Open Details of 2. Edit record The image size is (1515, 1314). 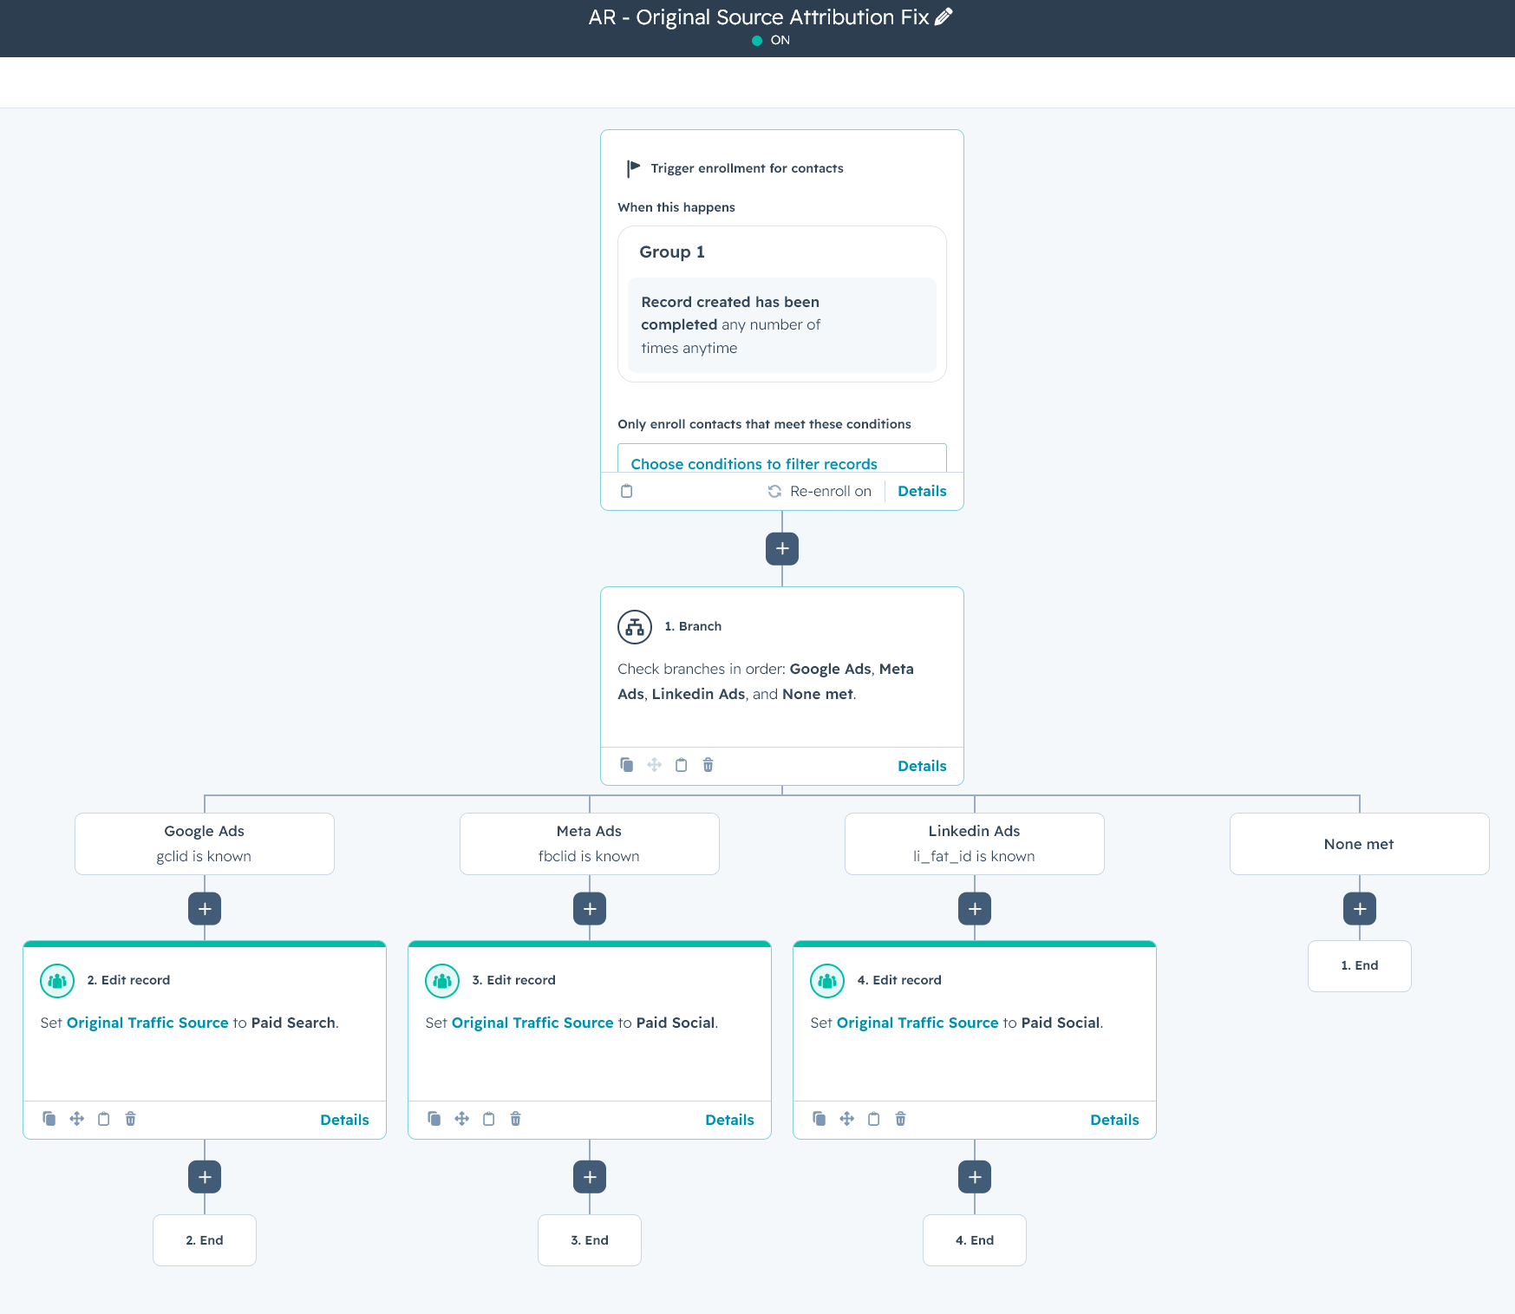click(344, 1120)
